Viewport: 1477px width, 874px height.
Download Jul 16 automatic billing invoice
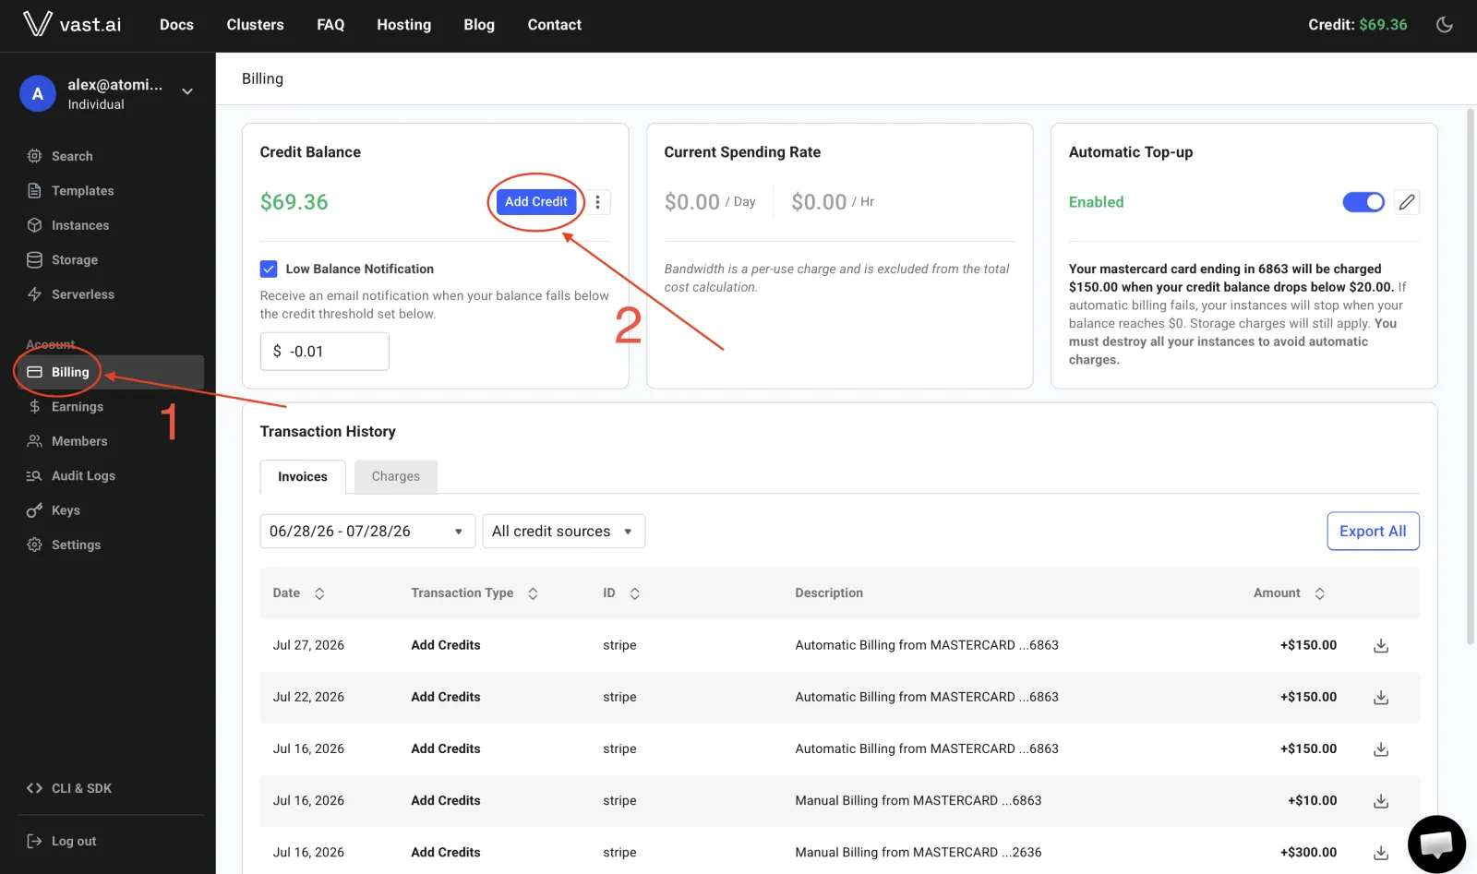(1381, 748)
